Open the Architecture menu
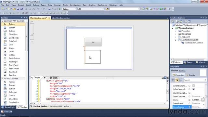Viewport: 208px width, 117px height. click(75, 5)
